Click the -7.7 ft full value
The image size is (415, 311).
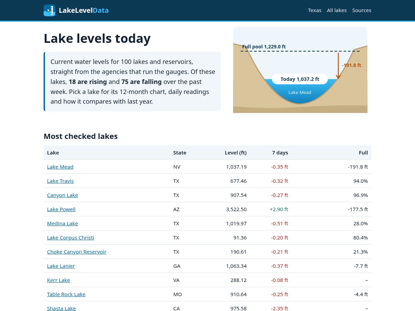click(361, 266)
